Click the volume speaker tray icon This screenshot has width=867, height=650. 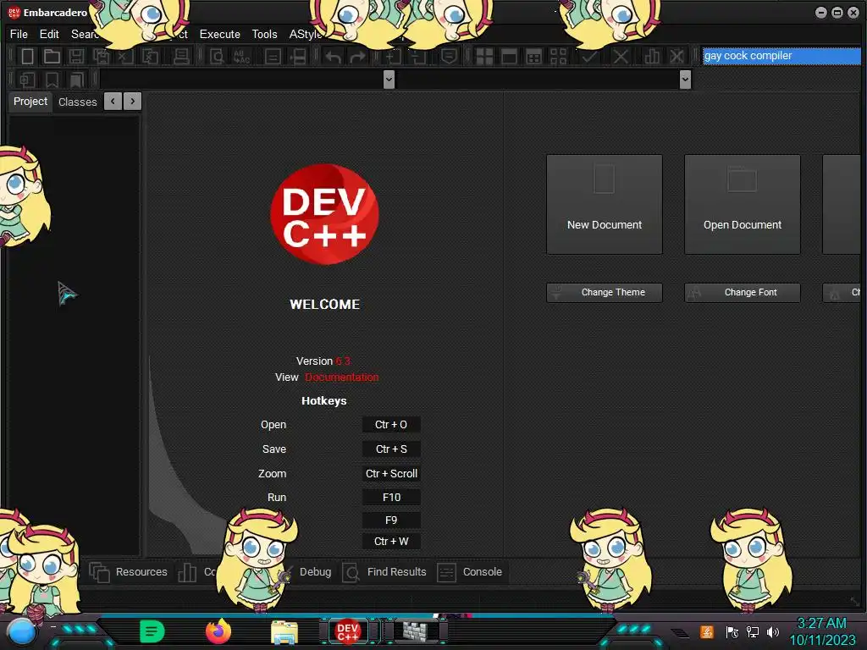[772, 631]
